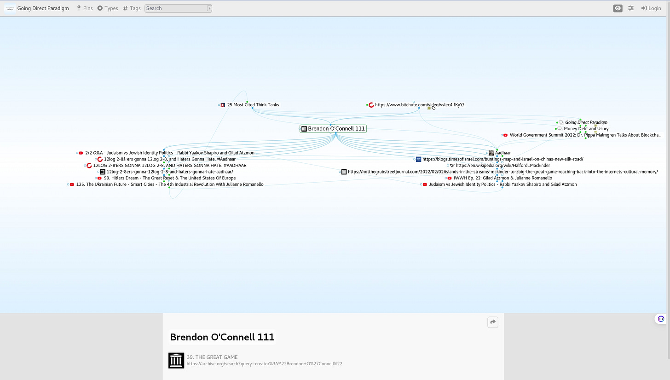Click the blue timesofisrael.com node icon
This screenshot has width=670, height=380.
pos(419,159)
